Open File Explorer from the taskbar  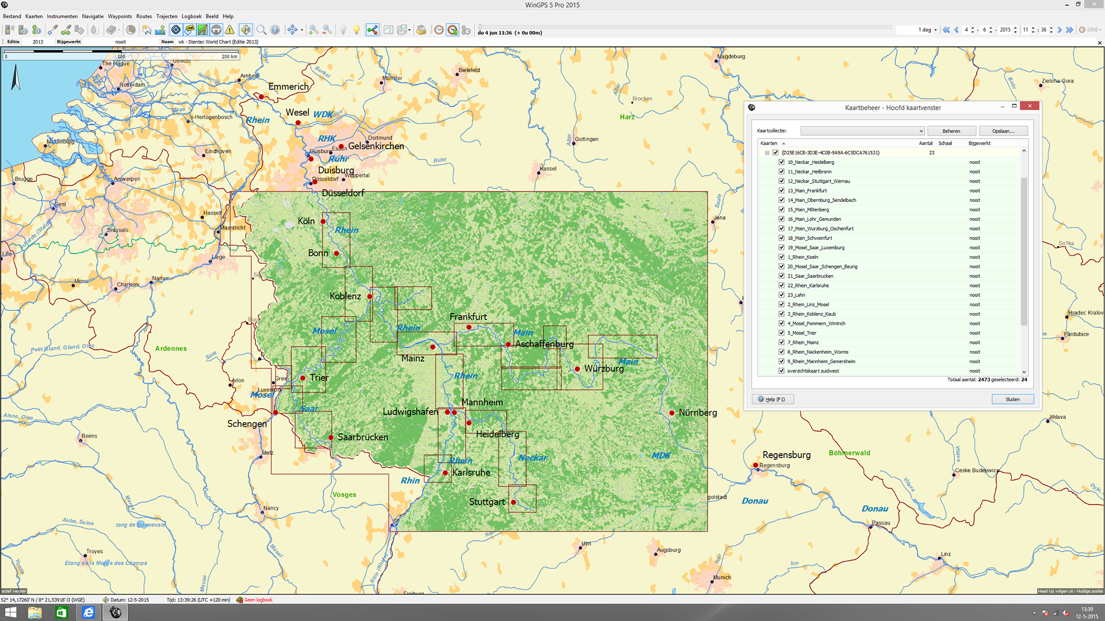click(x=35, y=612)
